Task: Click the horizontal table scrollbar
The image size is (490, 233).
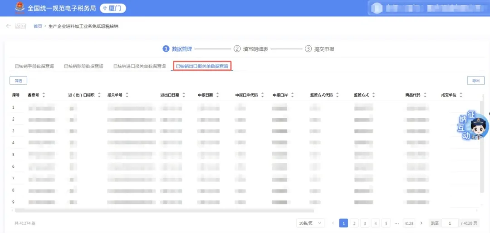Action: 164,210
